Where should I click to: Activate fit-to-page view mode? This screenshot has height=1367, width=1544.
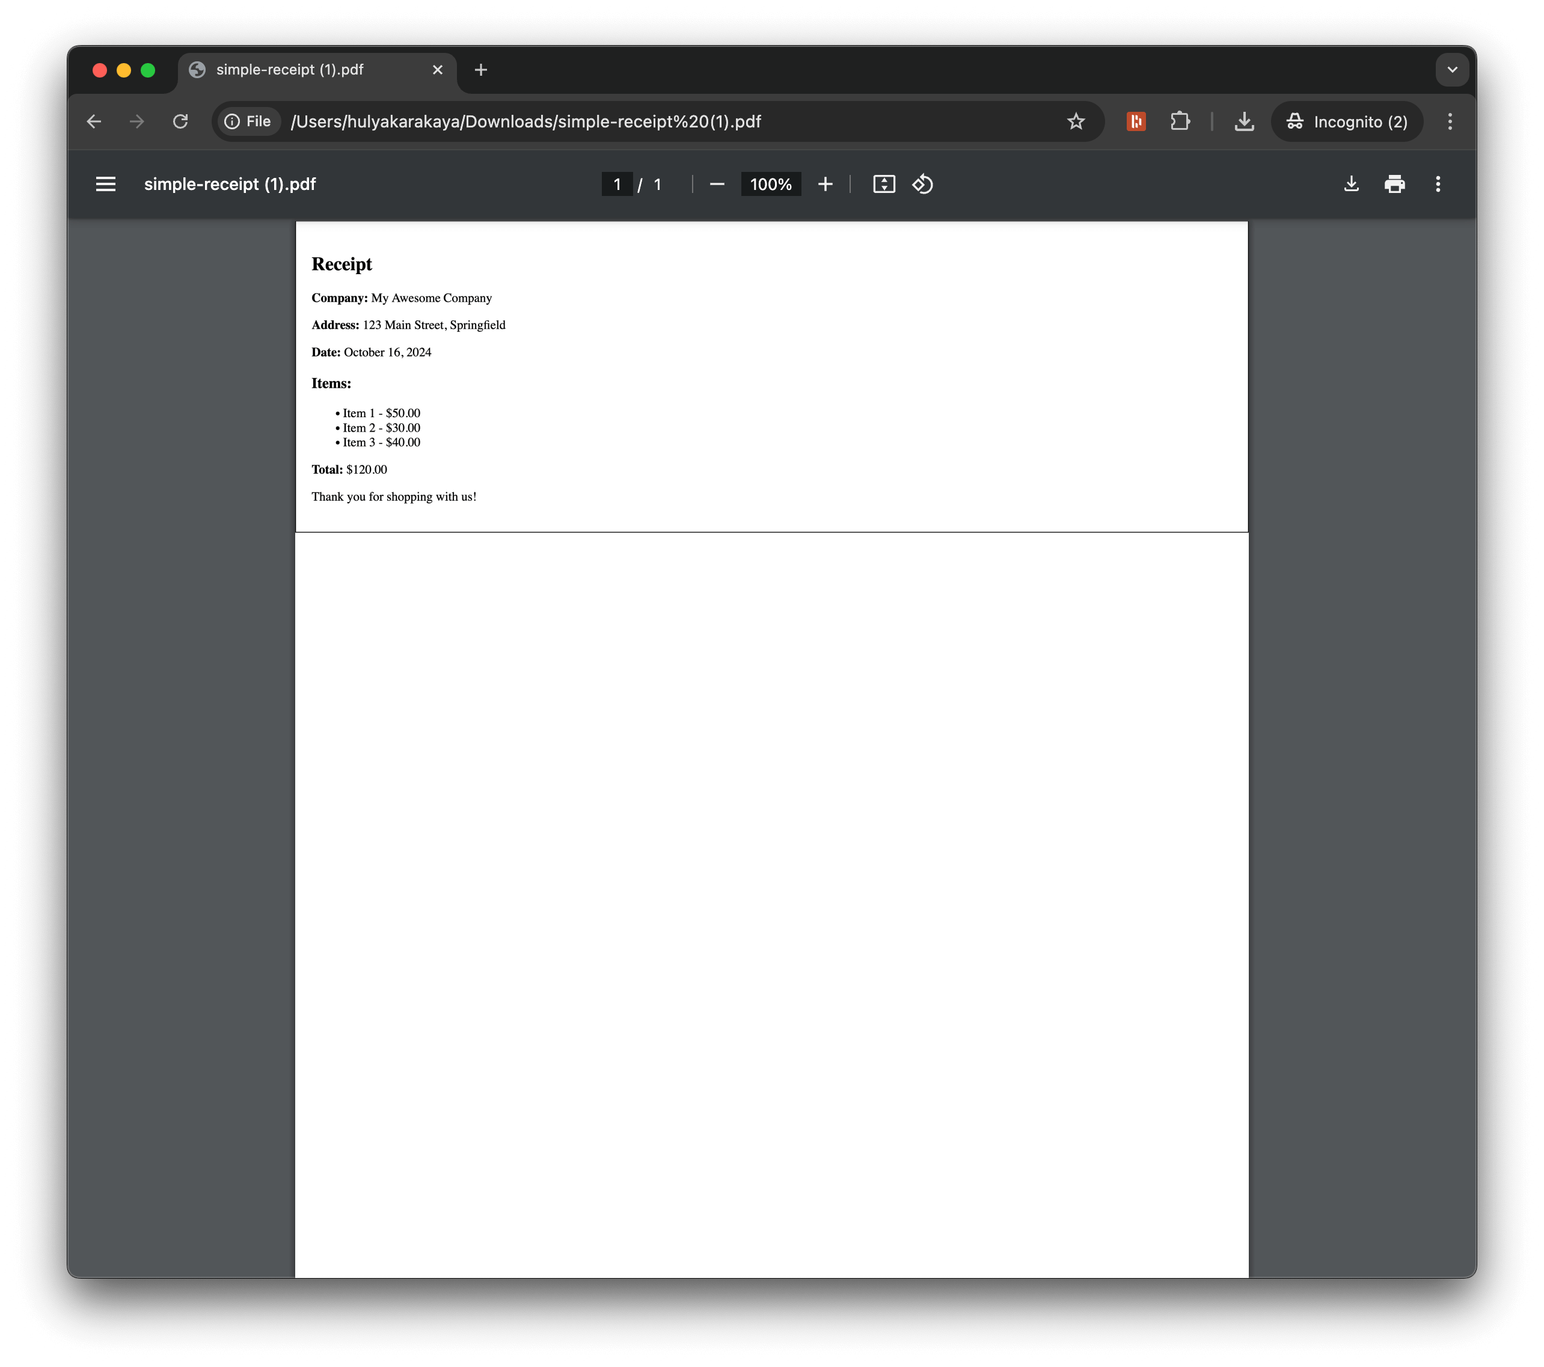(x=884, y=183)
